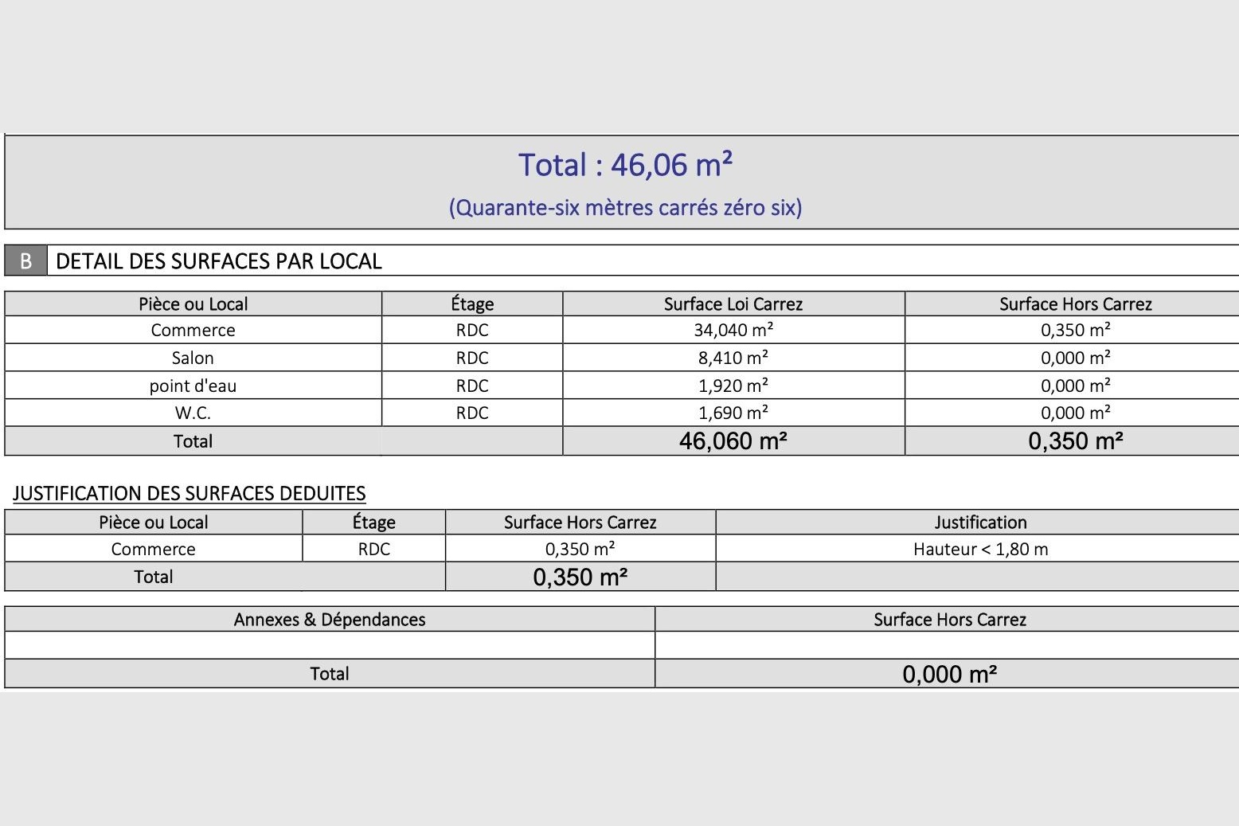Click the Surface Loi Carrez column header
1239x826 pixels.
pyautogui.click(x=733, y=303)
